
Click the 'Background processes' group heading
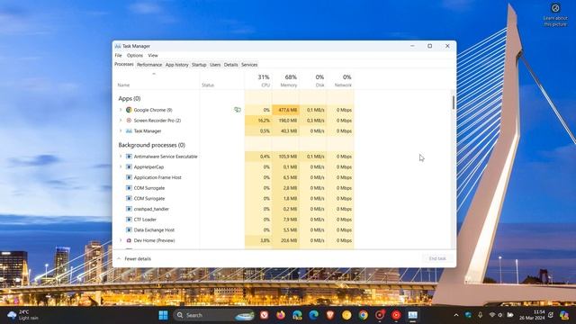tap(151, 145)
